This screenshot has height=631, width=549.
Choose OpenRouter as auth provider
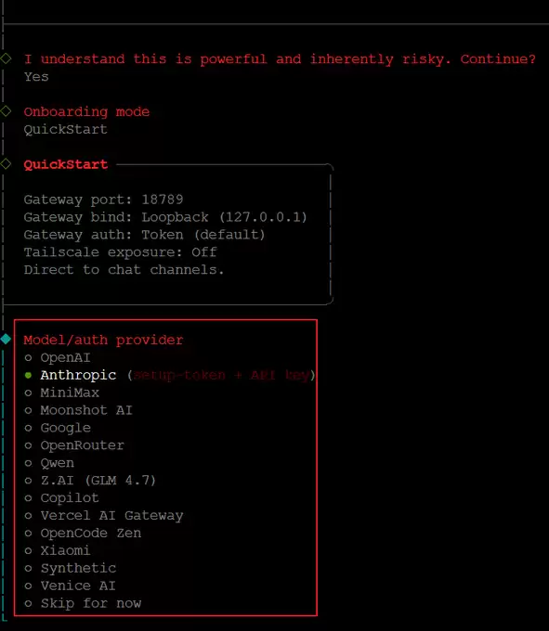coord(74,445)
